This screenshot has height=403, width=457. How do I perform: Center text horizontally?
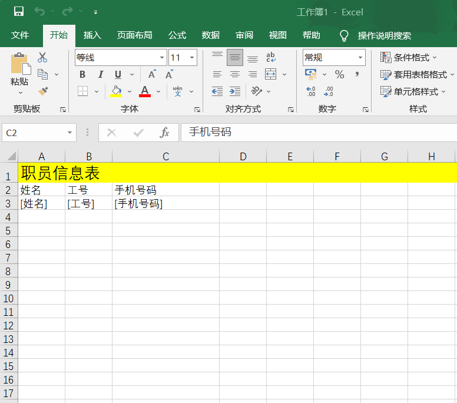tap(235, 74)
